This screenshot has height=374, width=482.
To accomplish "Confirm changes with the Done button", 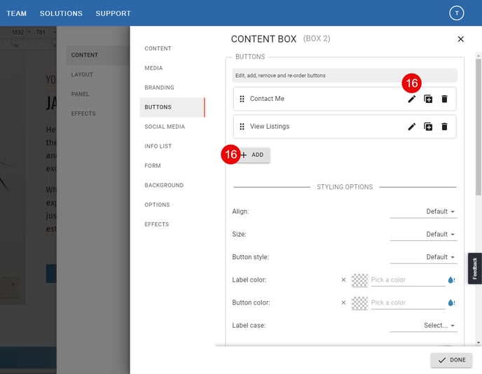I will click(451, 360).
